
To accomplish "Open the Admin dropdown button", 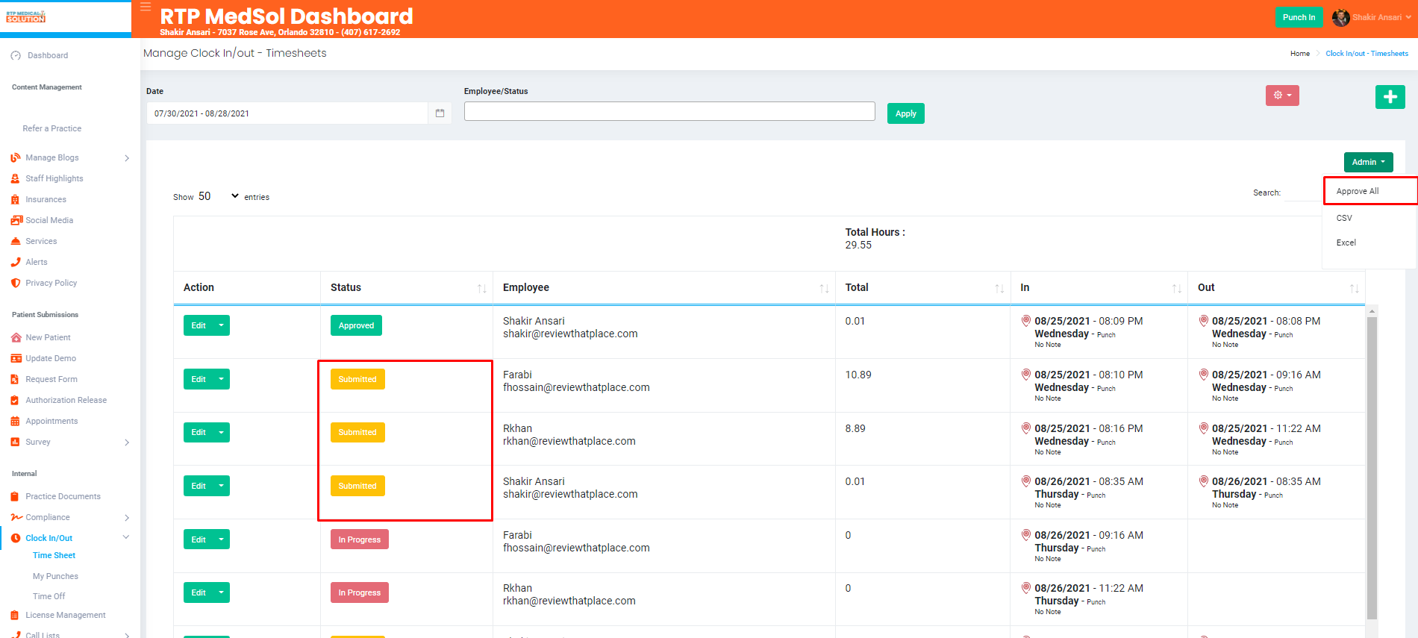I will point(1368,162).
